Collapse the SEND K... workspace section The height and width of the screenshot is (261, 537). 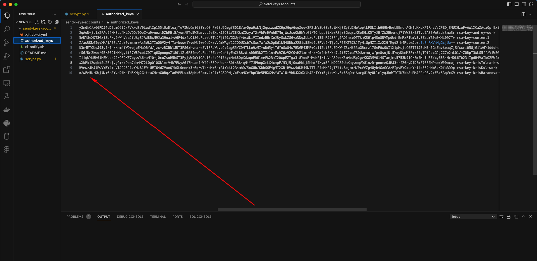click(16, 22)
